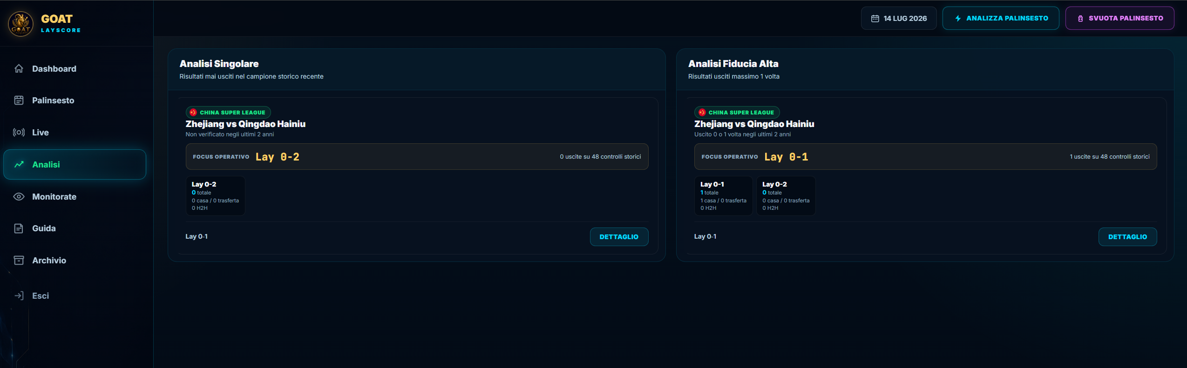Screen dimensions: 1187x368
Task: Click China Super League badge in left card
Action: [228, 112]
